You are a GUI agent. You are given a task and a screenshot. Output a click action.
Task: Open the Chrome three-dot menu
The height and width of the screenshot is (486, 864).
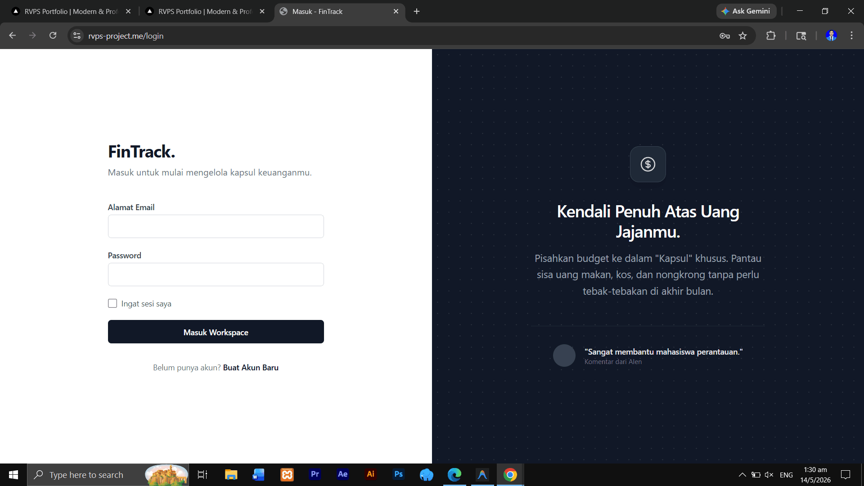click(851, 36)
